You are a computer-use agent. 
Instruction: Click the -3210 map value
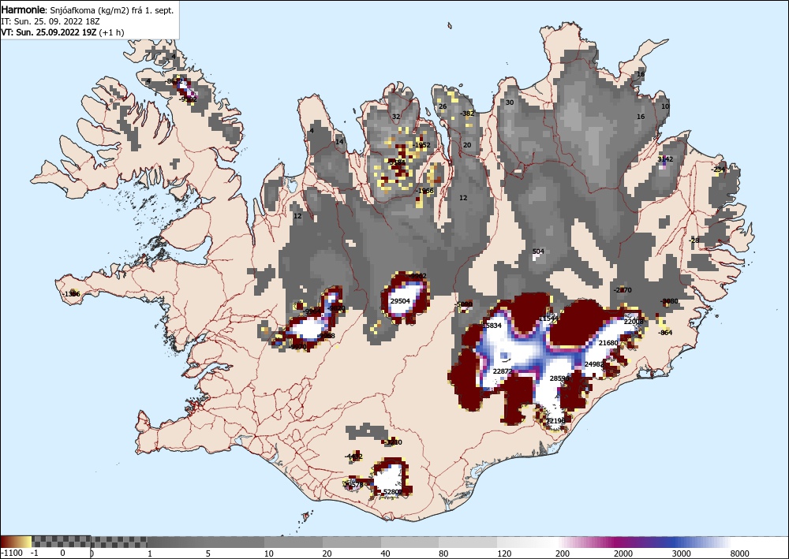point(393,442)
